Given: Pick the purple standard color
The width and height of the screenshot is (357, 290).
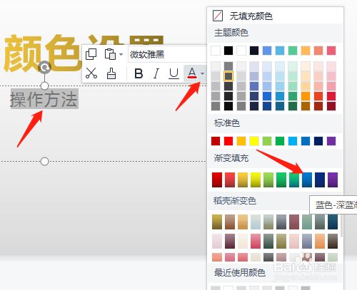Looking at the screenshot, I should tap(331, 141).
